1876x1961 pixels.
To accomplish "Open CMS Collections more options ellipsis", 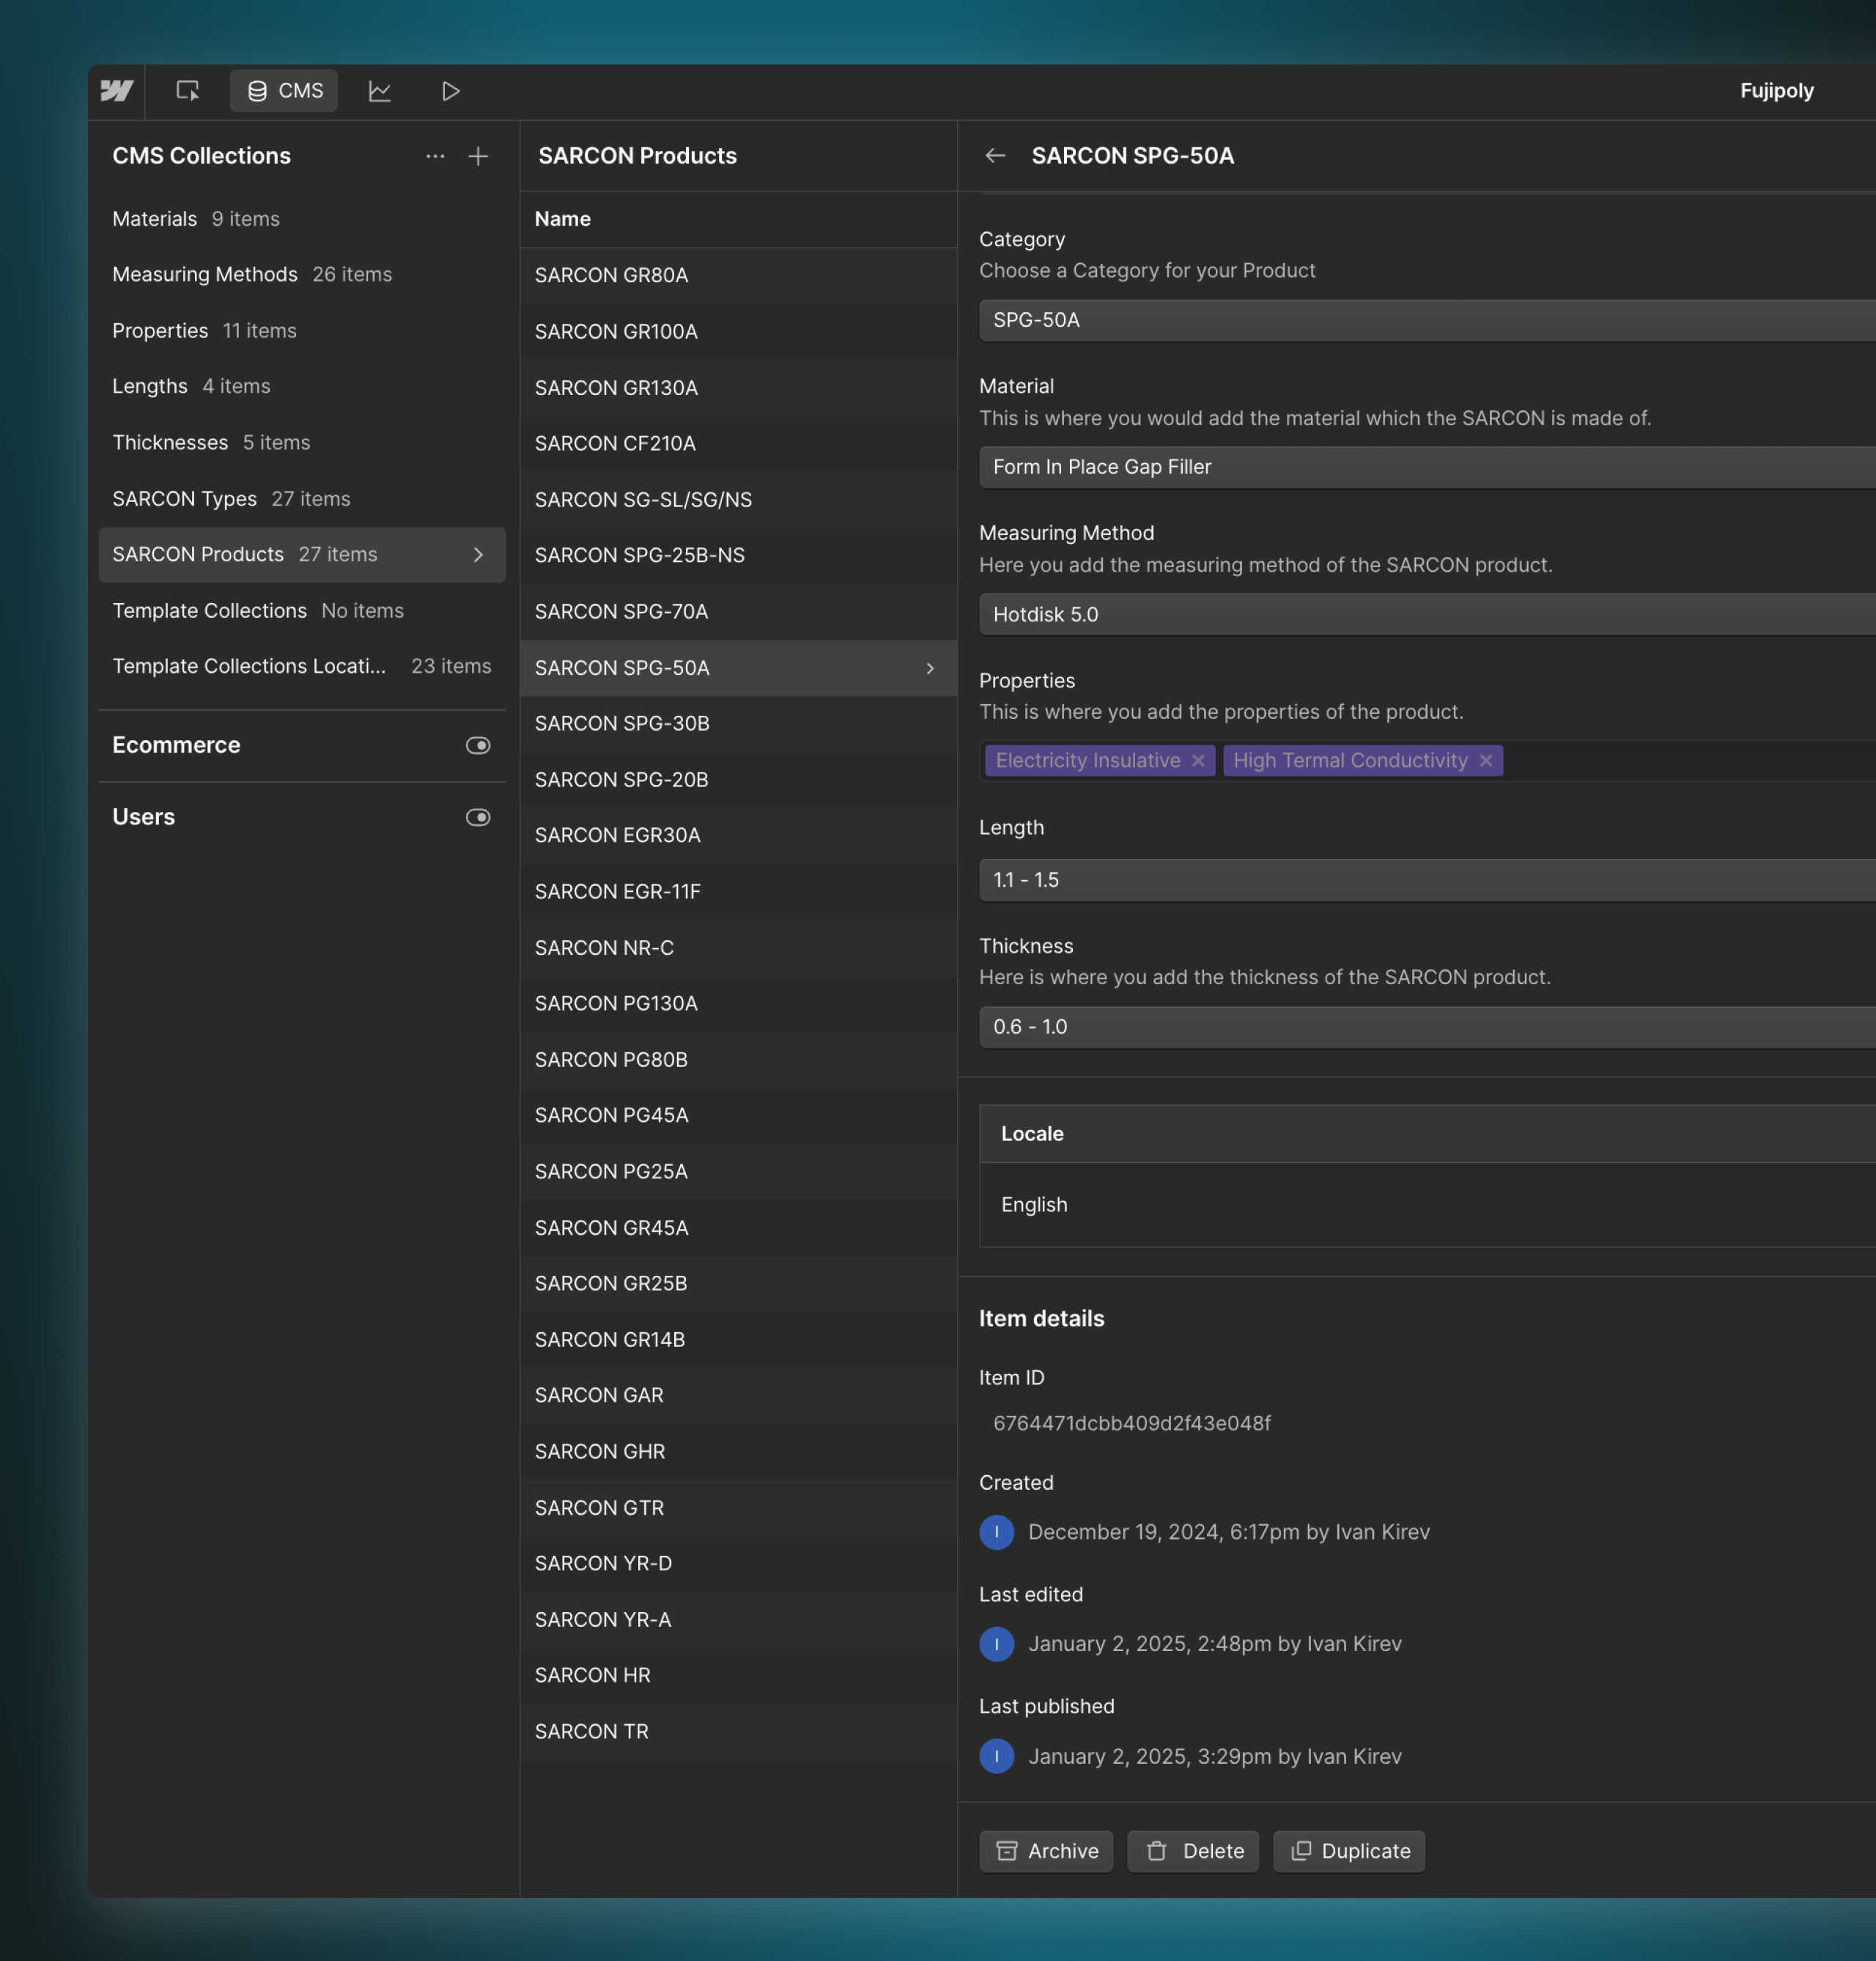I will point(435,156).
